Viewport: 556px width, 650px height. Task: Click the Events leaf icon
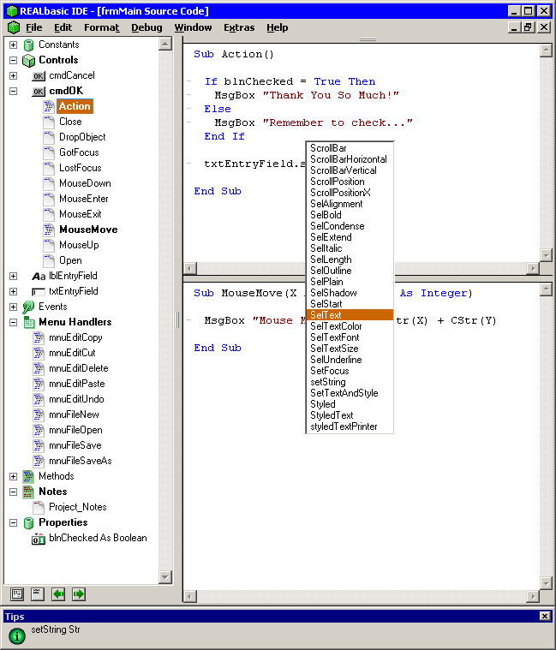pyautogui.click(x=28, y=307)
